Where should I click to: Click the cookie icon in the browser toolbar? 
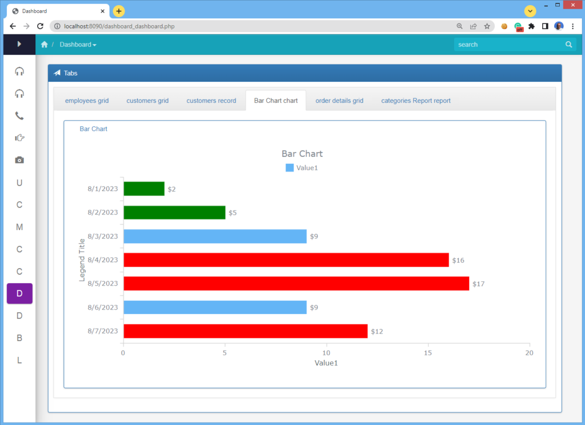click(x=503, y=26)
